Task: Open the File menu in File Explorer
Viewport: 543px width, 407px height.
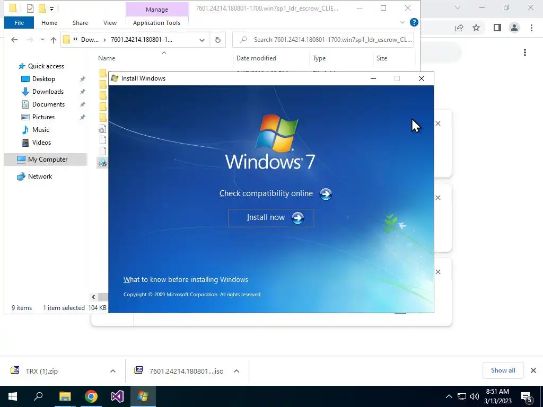Action: (x=19, y=23)
